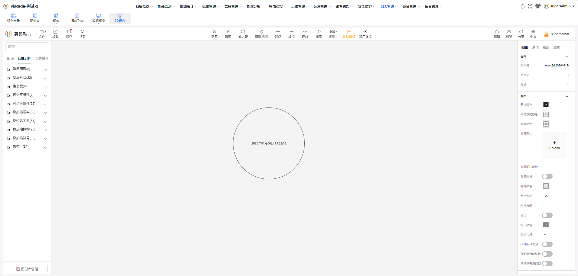
Task: Pick the 默认颜色 swatch
Action: pos(546,105)
